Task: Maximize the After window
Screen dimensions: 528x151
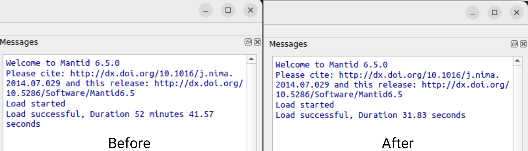Action: (x=495, y=13)
